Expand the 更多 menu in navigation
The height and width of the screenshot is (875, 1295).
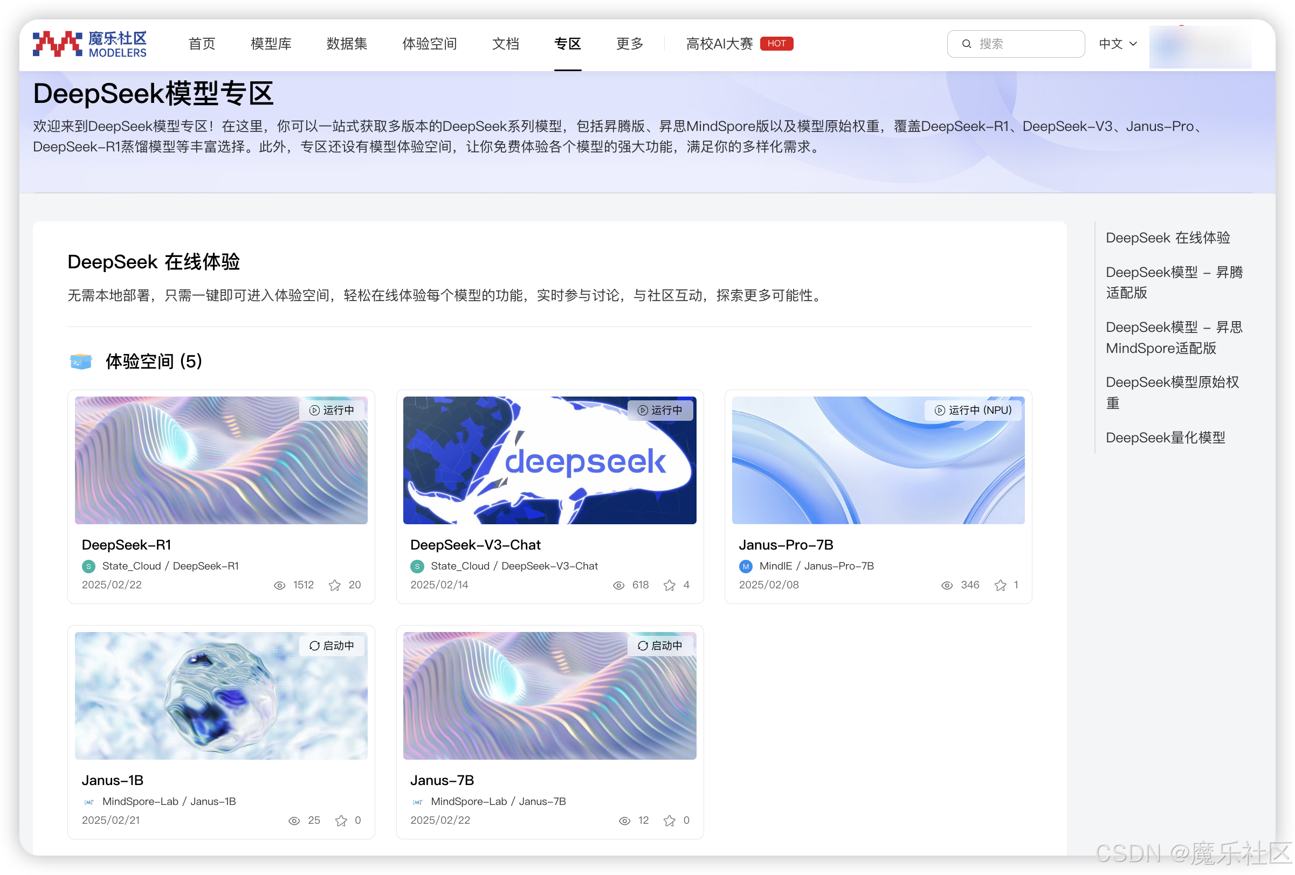(x=630, y=44)
